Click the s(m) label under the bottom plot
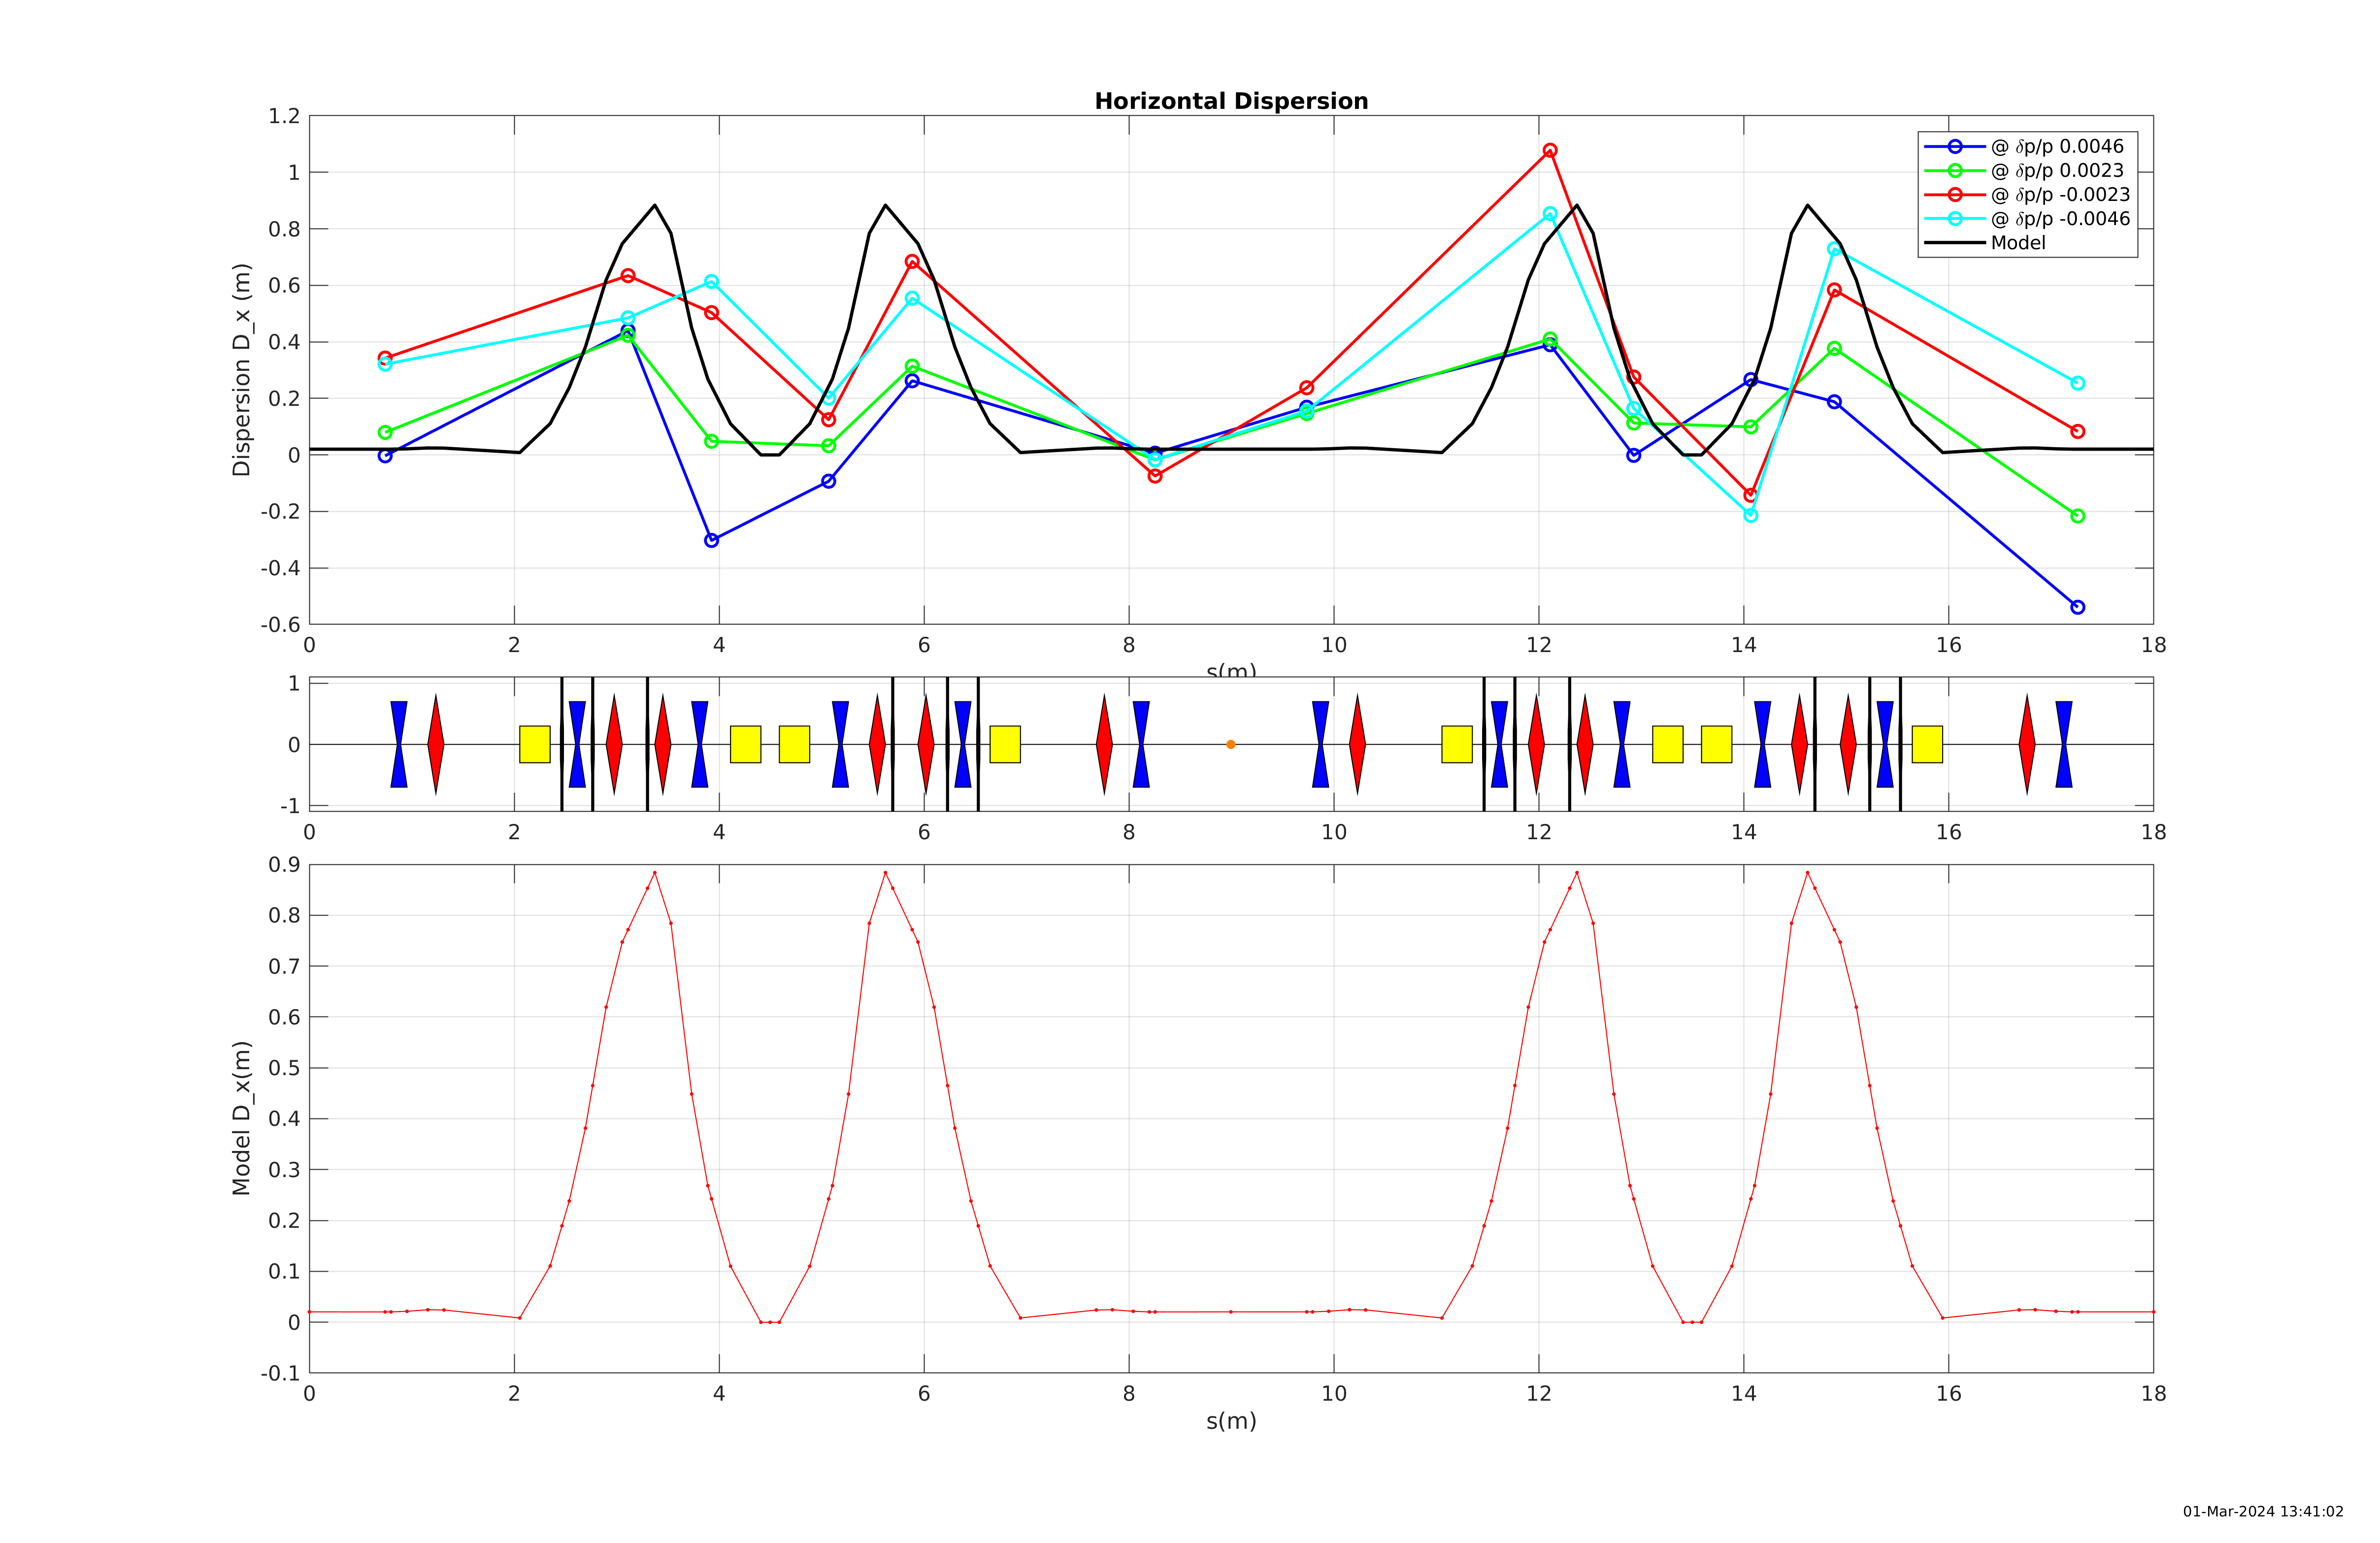 pos(1231,1421)
